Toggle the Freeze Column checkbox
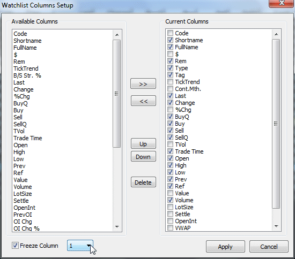Screen dimensions: 295x259 pyautogui.click(x=15, y=246)
